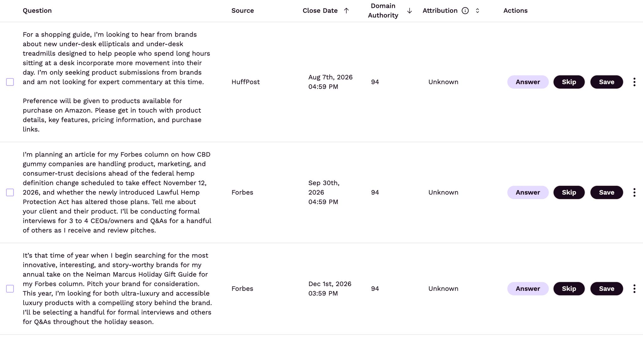The image size is (643, 337).
Task: Sort by Close Date ascending arrow
Action: pos(346,11)
